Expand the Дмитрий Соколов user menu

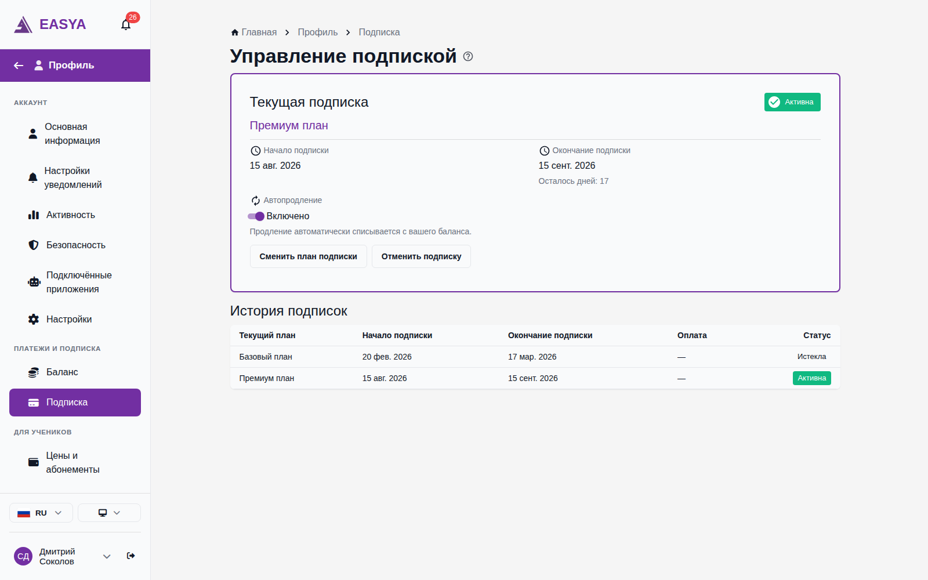click(107, 556)
